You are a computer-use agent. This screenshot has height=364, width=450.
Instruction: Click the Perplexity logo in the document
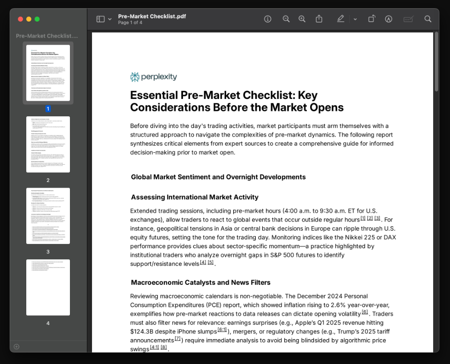point(153,77)
